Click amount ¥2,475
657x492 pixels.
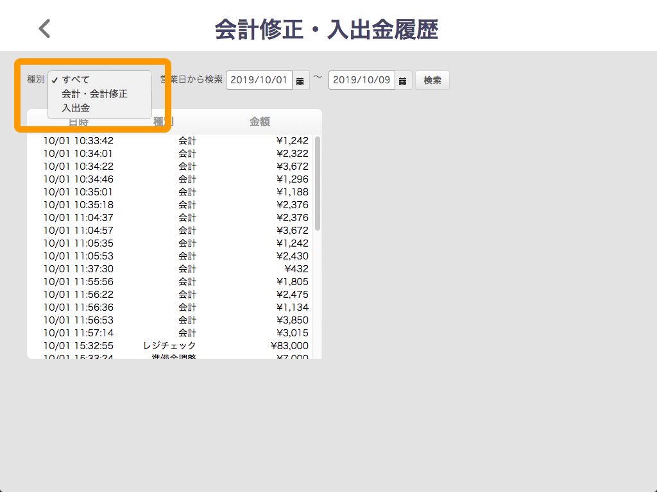click(293, 295)
